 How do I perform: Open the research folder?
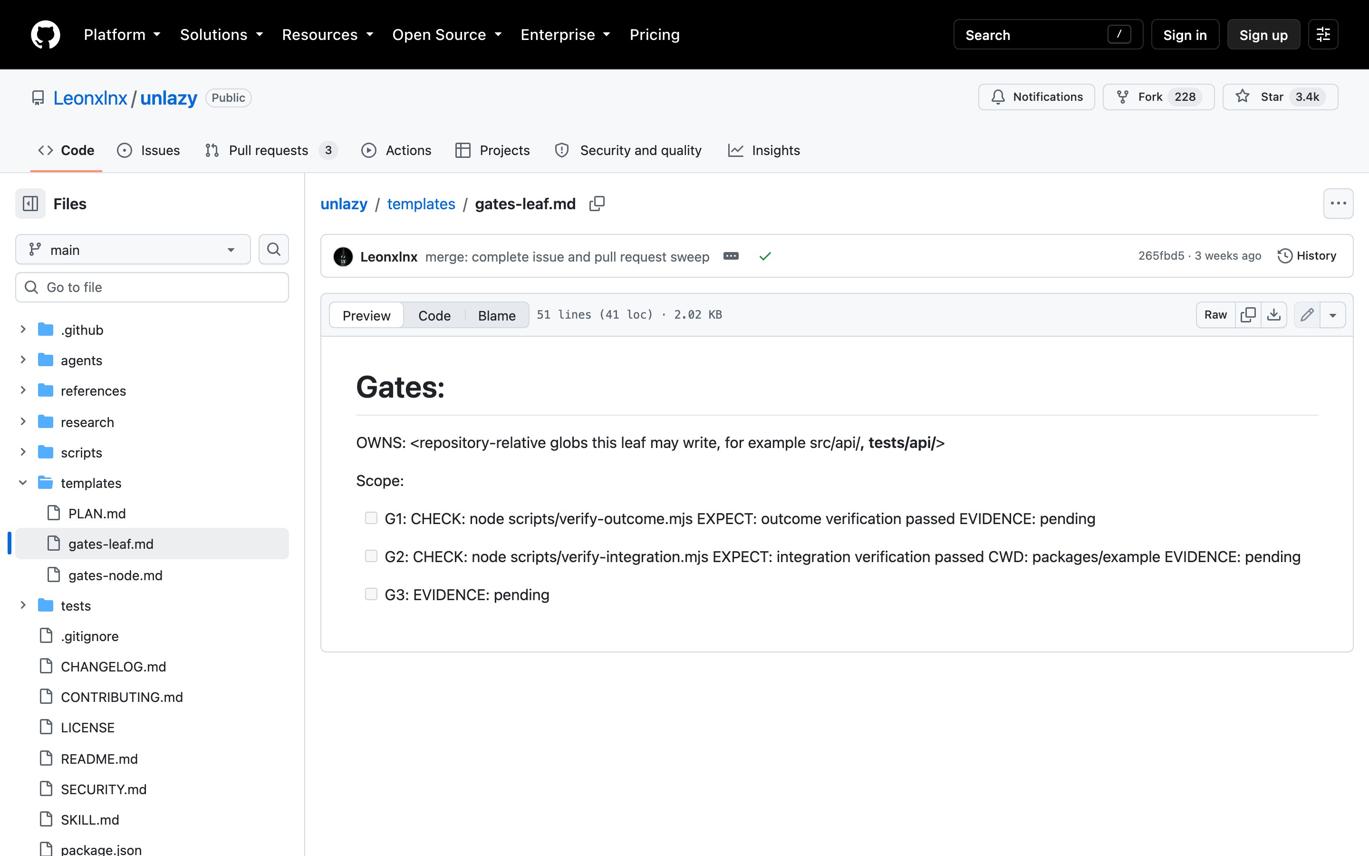pos(87,422)
